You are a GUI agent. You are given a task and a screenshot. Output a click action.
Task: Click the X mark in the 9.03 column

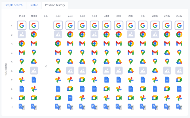(46, 66)
